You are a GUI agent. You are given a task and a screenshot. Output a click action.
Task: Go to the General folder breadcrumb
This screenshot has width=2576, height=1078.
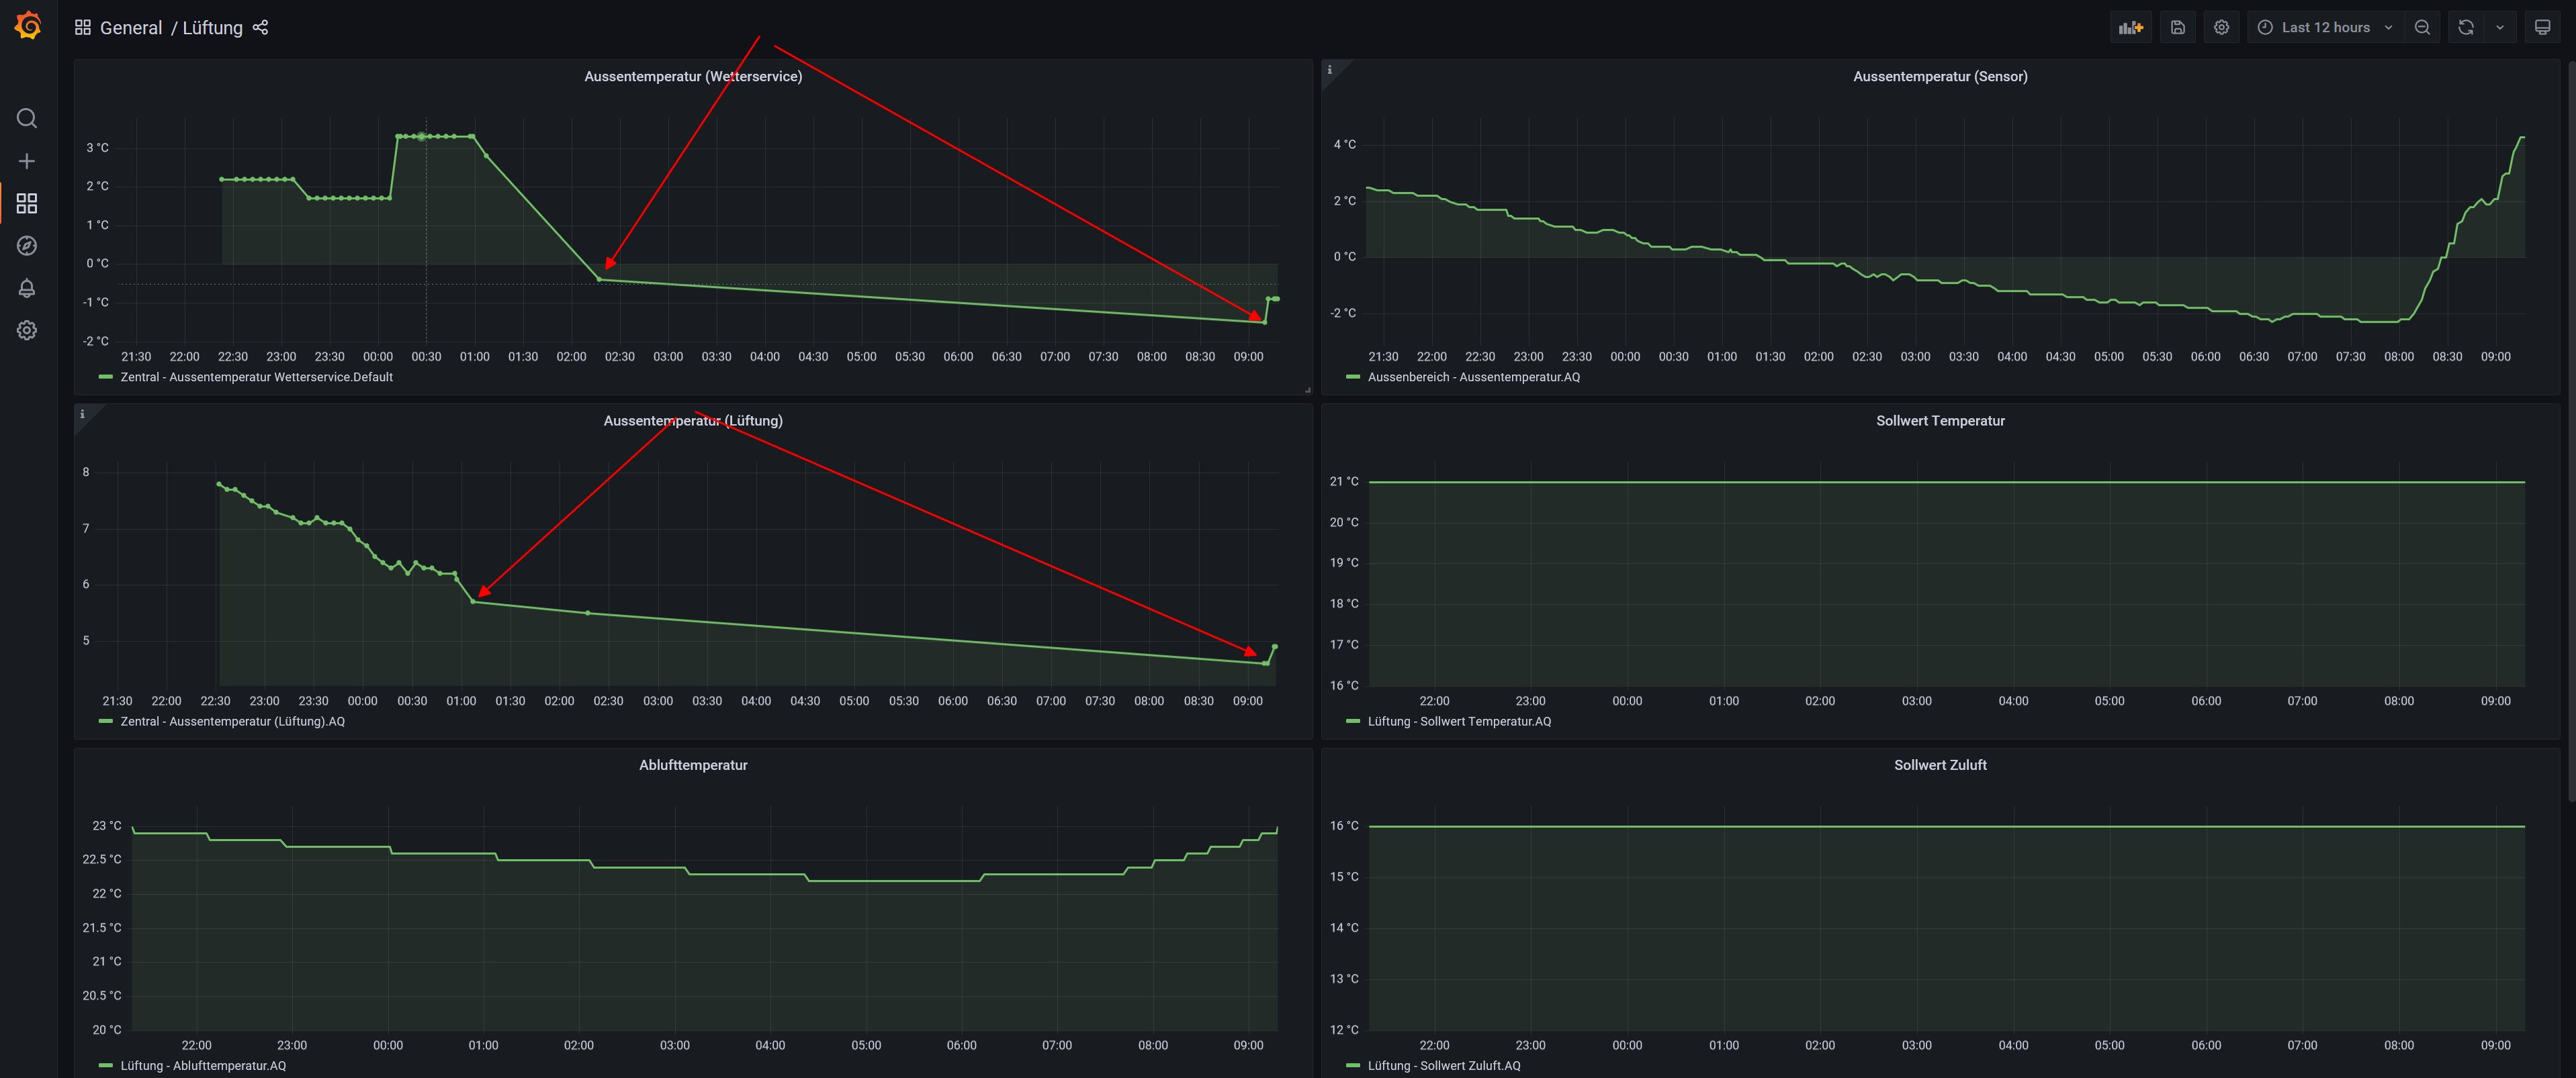(131, 28)
